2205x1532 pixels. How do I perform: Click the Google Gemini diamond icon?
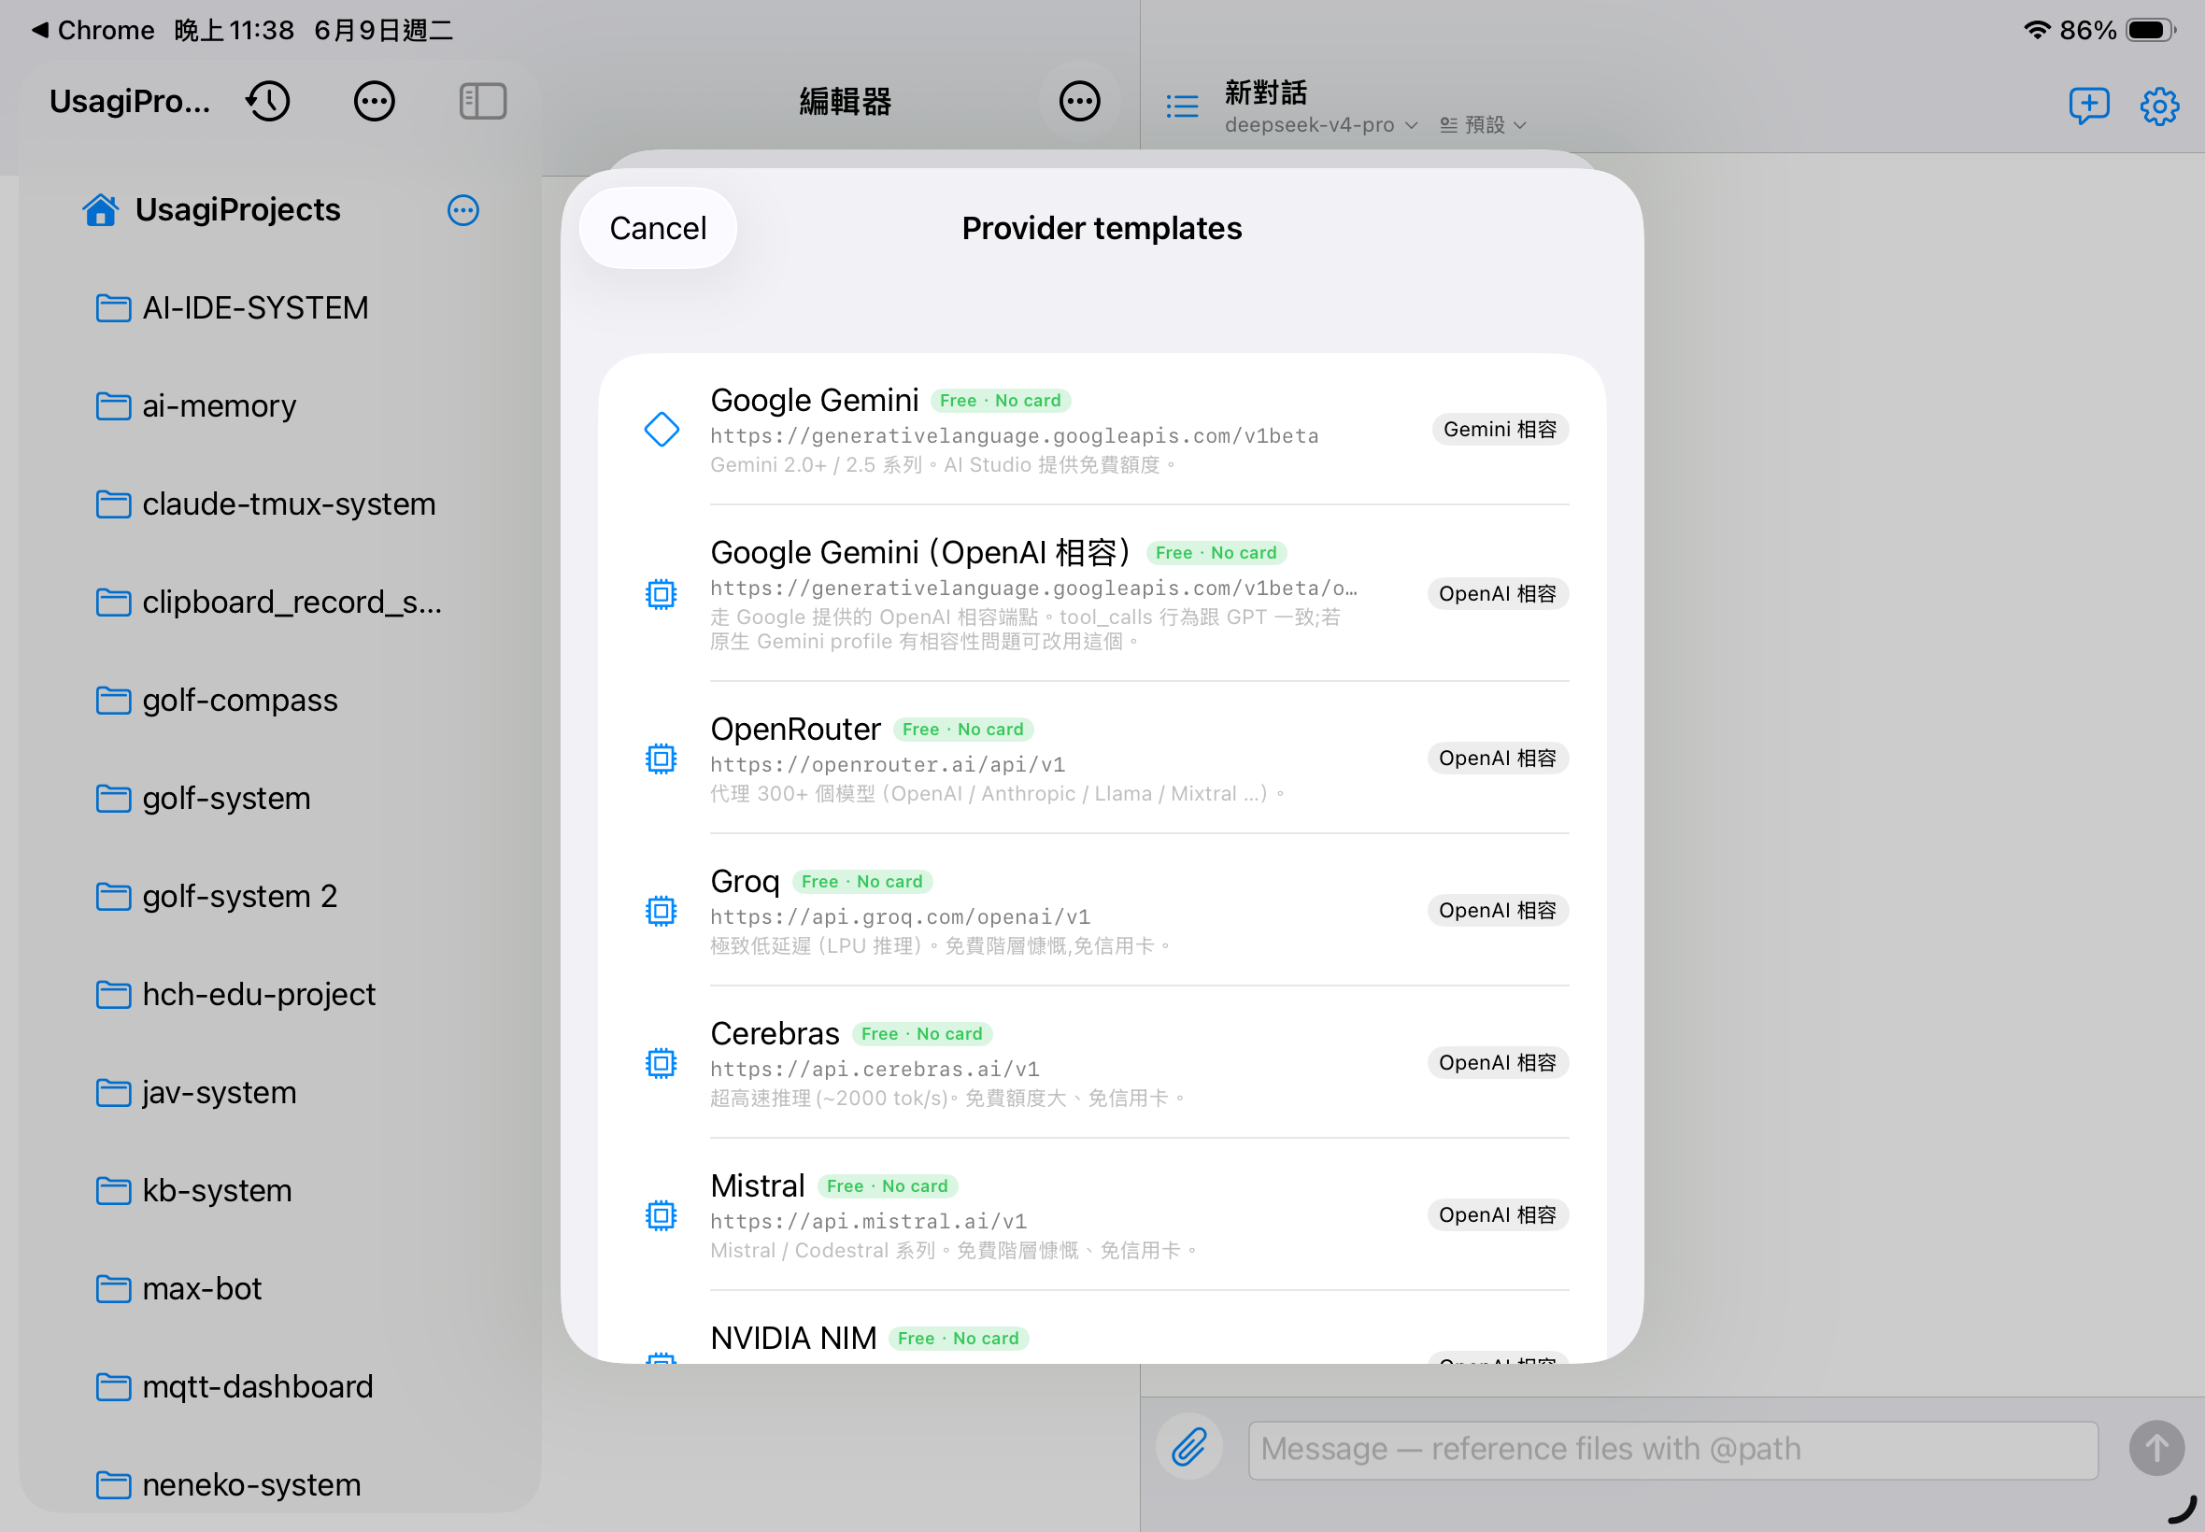pyautogui.click(x=661, y=429)
